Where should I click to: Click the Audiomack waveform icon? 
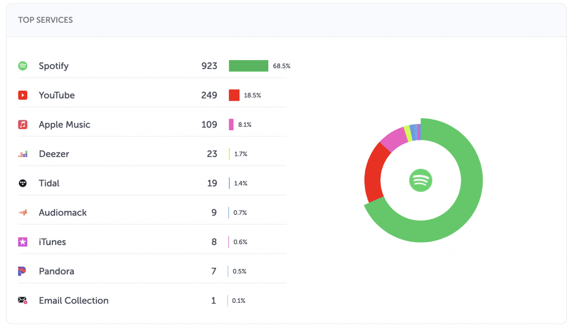22,213
